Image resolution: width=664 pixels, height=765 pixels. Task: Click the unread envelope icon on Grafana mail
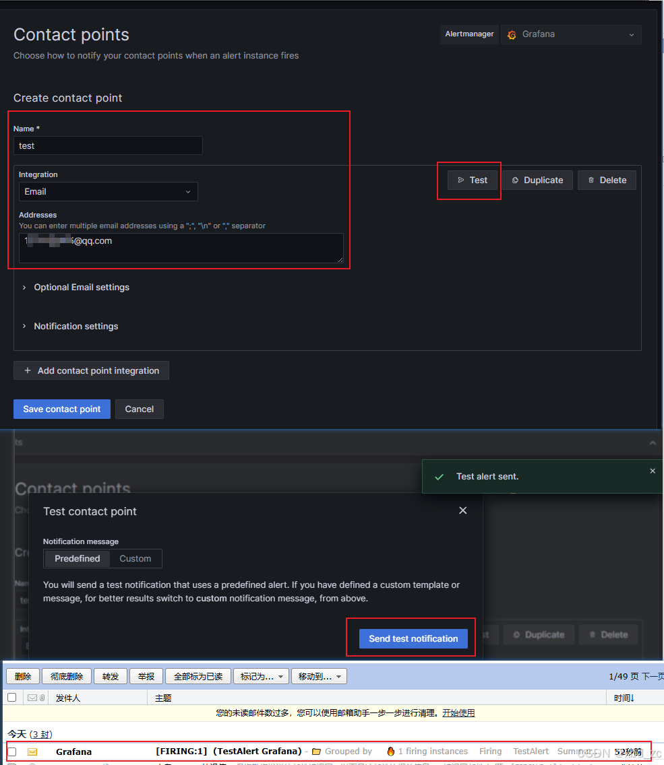(x=32, y=752)
